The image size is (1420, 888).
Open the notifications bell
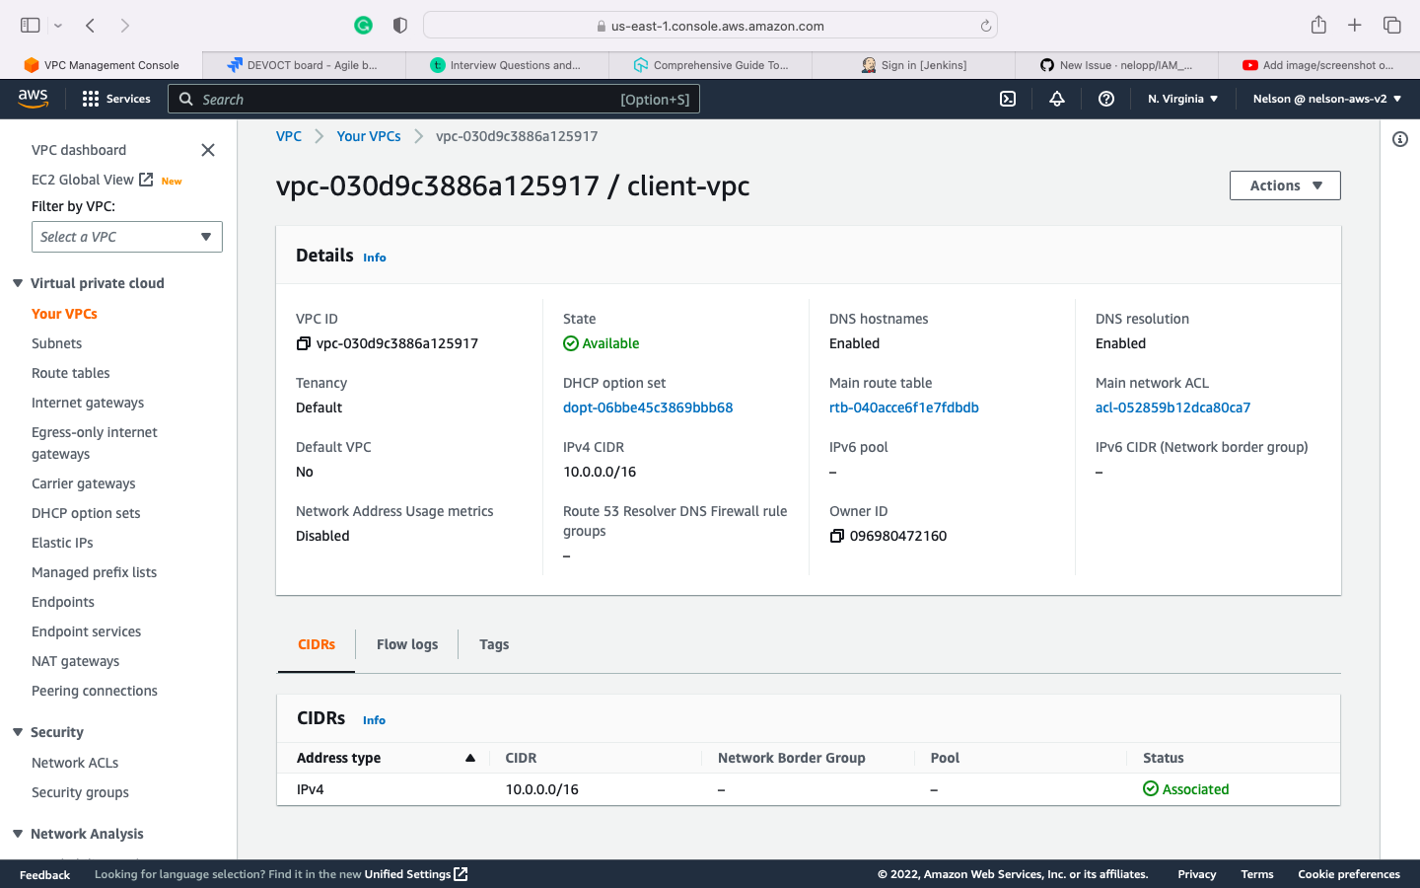point(1056,99)
